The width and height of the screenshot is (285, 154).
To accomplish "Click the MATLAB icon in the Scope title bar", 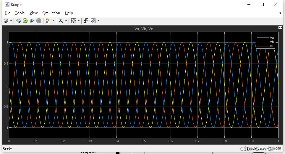I will [x=7, y=4].
